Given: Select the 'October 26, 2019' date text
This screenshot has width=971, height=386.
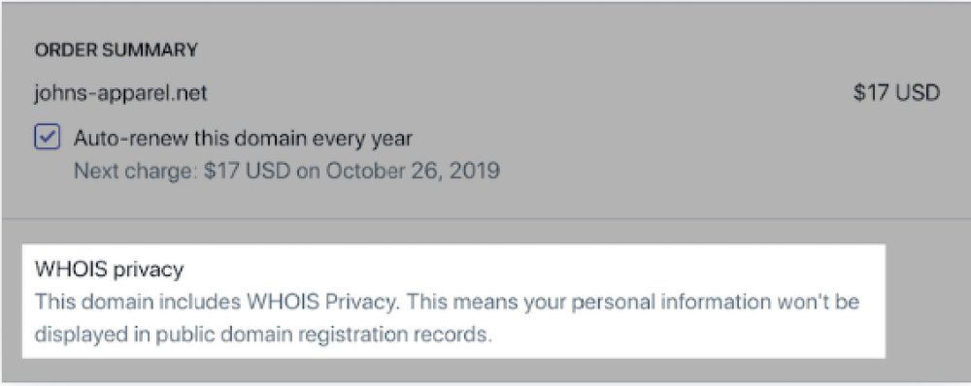Looking at the screenshot, I should 413,170.
